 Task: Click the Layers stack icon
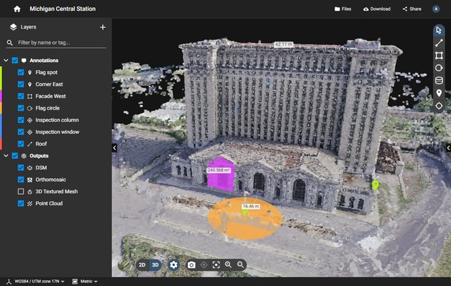coord(13,27)
